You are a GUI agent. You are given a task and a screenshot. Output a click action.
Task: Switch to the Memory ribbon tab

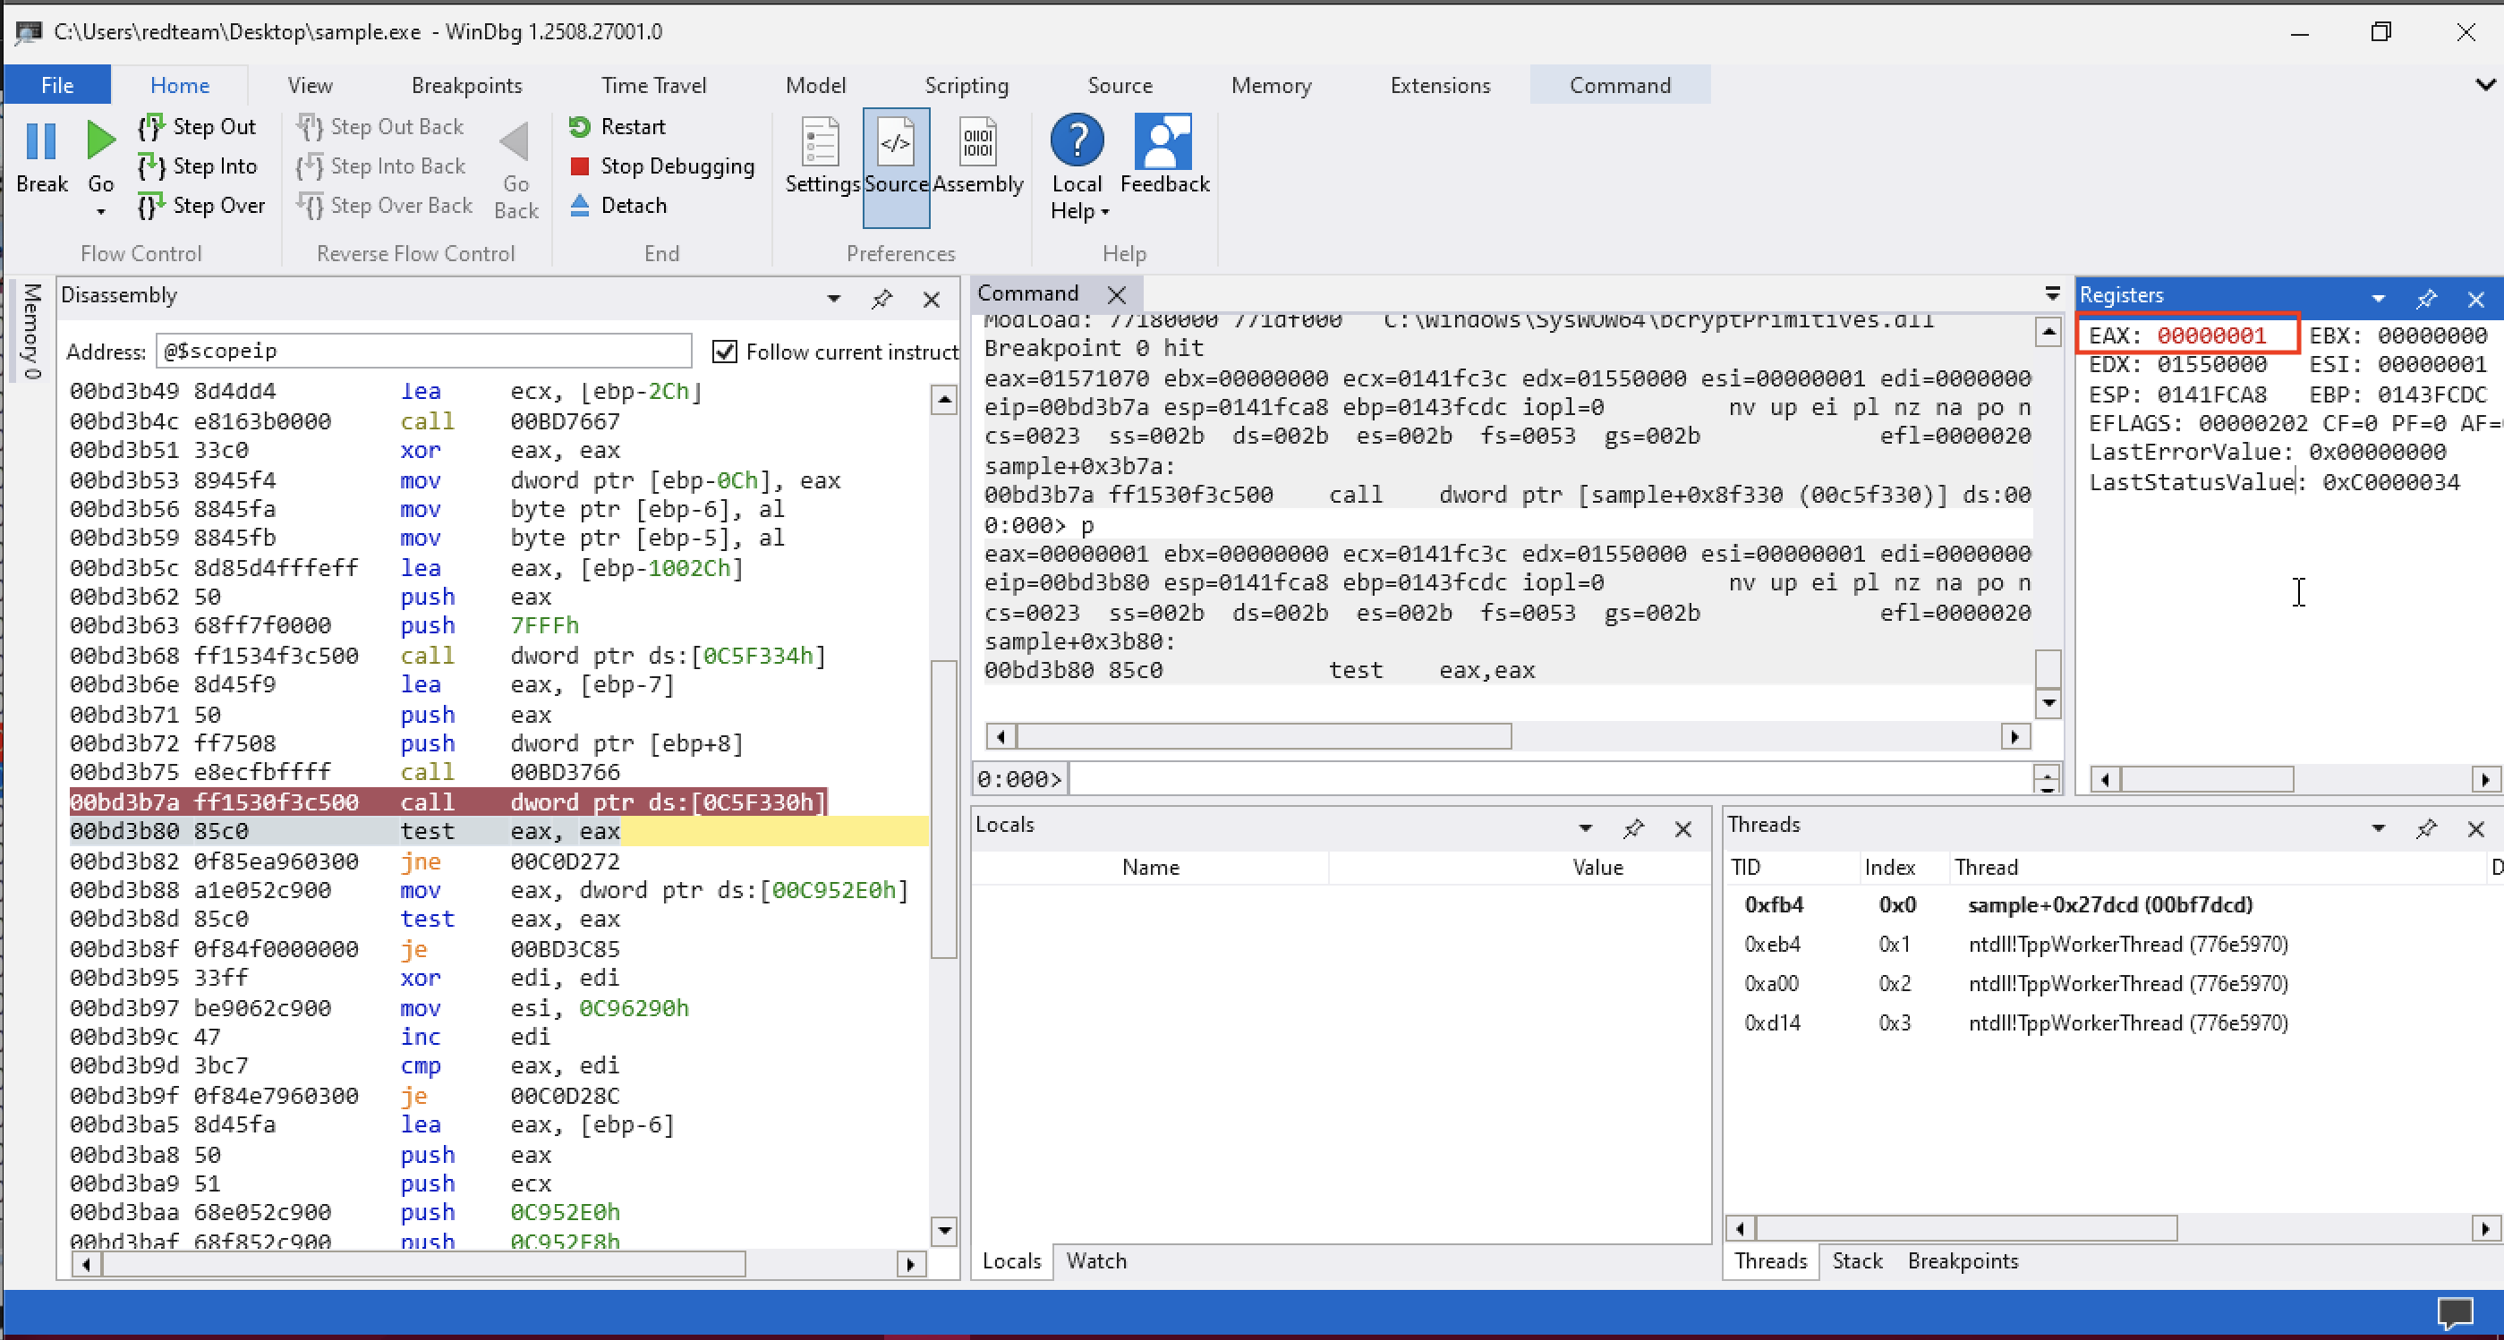pyautogui.click(x=1271, y=86)
